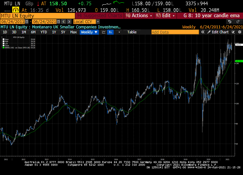Viewport: 243px width, 175px height.
Task: Step the date range forward with right arrow
Action: click(69, 21)
